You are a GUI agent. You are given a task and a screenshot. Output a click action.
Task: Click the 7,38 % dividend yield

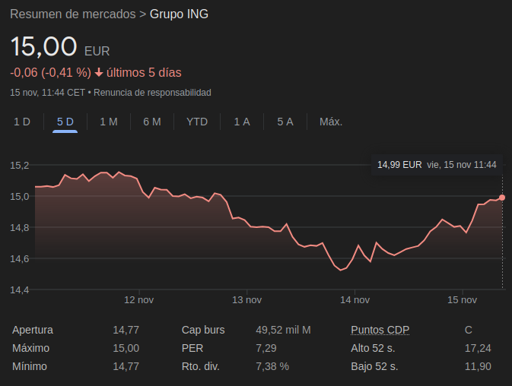[x=272, y=366]
